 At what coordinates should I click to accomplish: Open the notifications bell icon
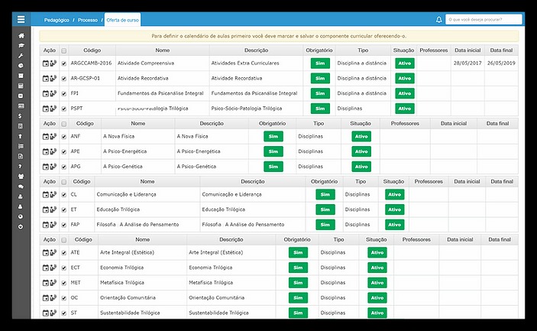(x=438, y=19)
